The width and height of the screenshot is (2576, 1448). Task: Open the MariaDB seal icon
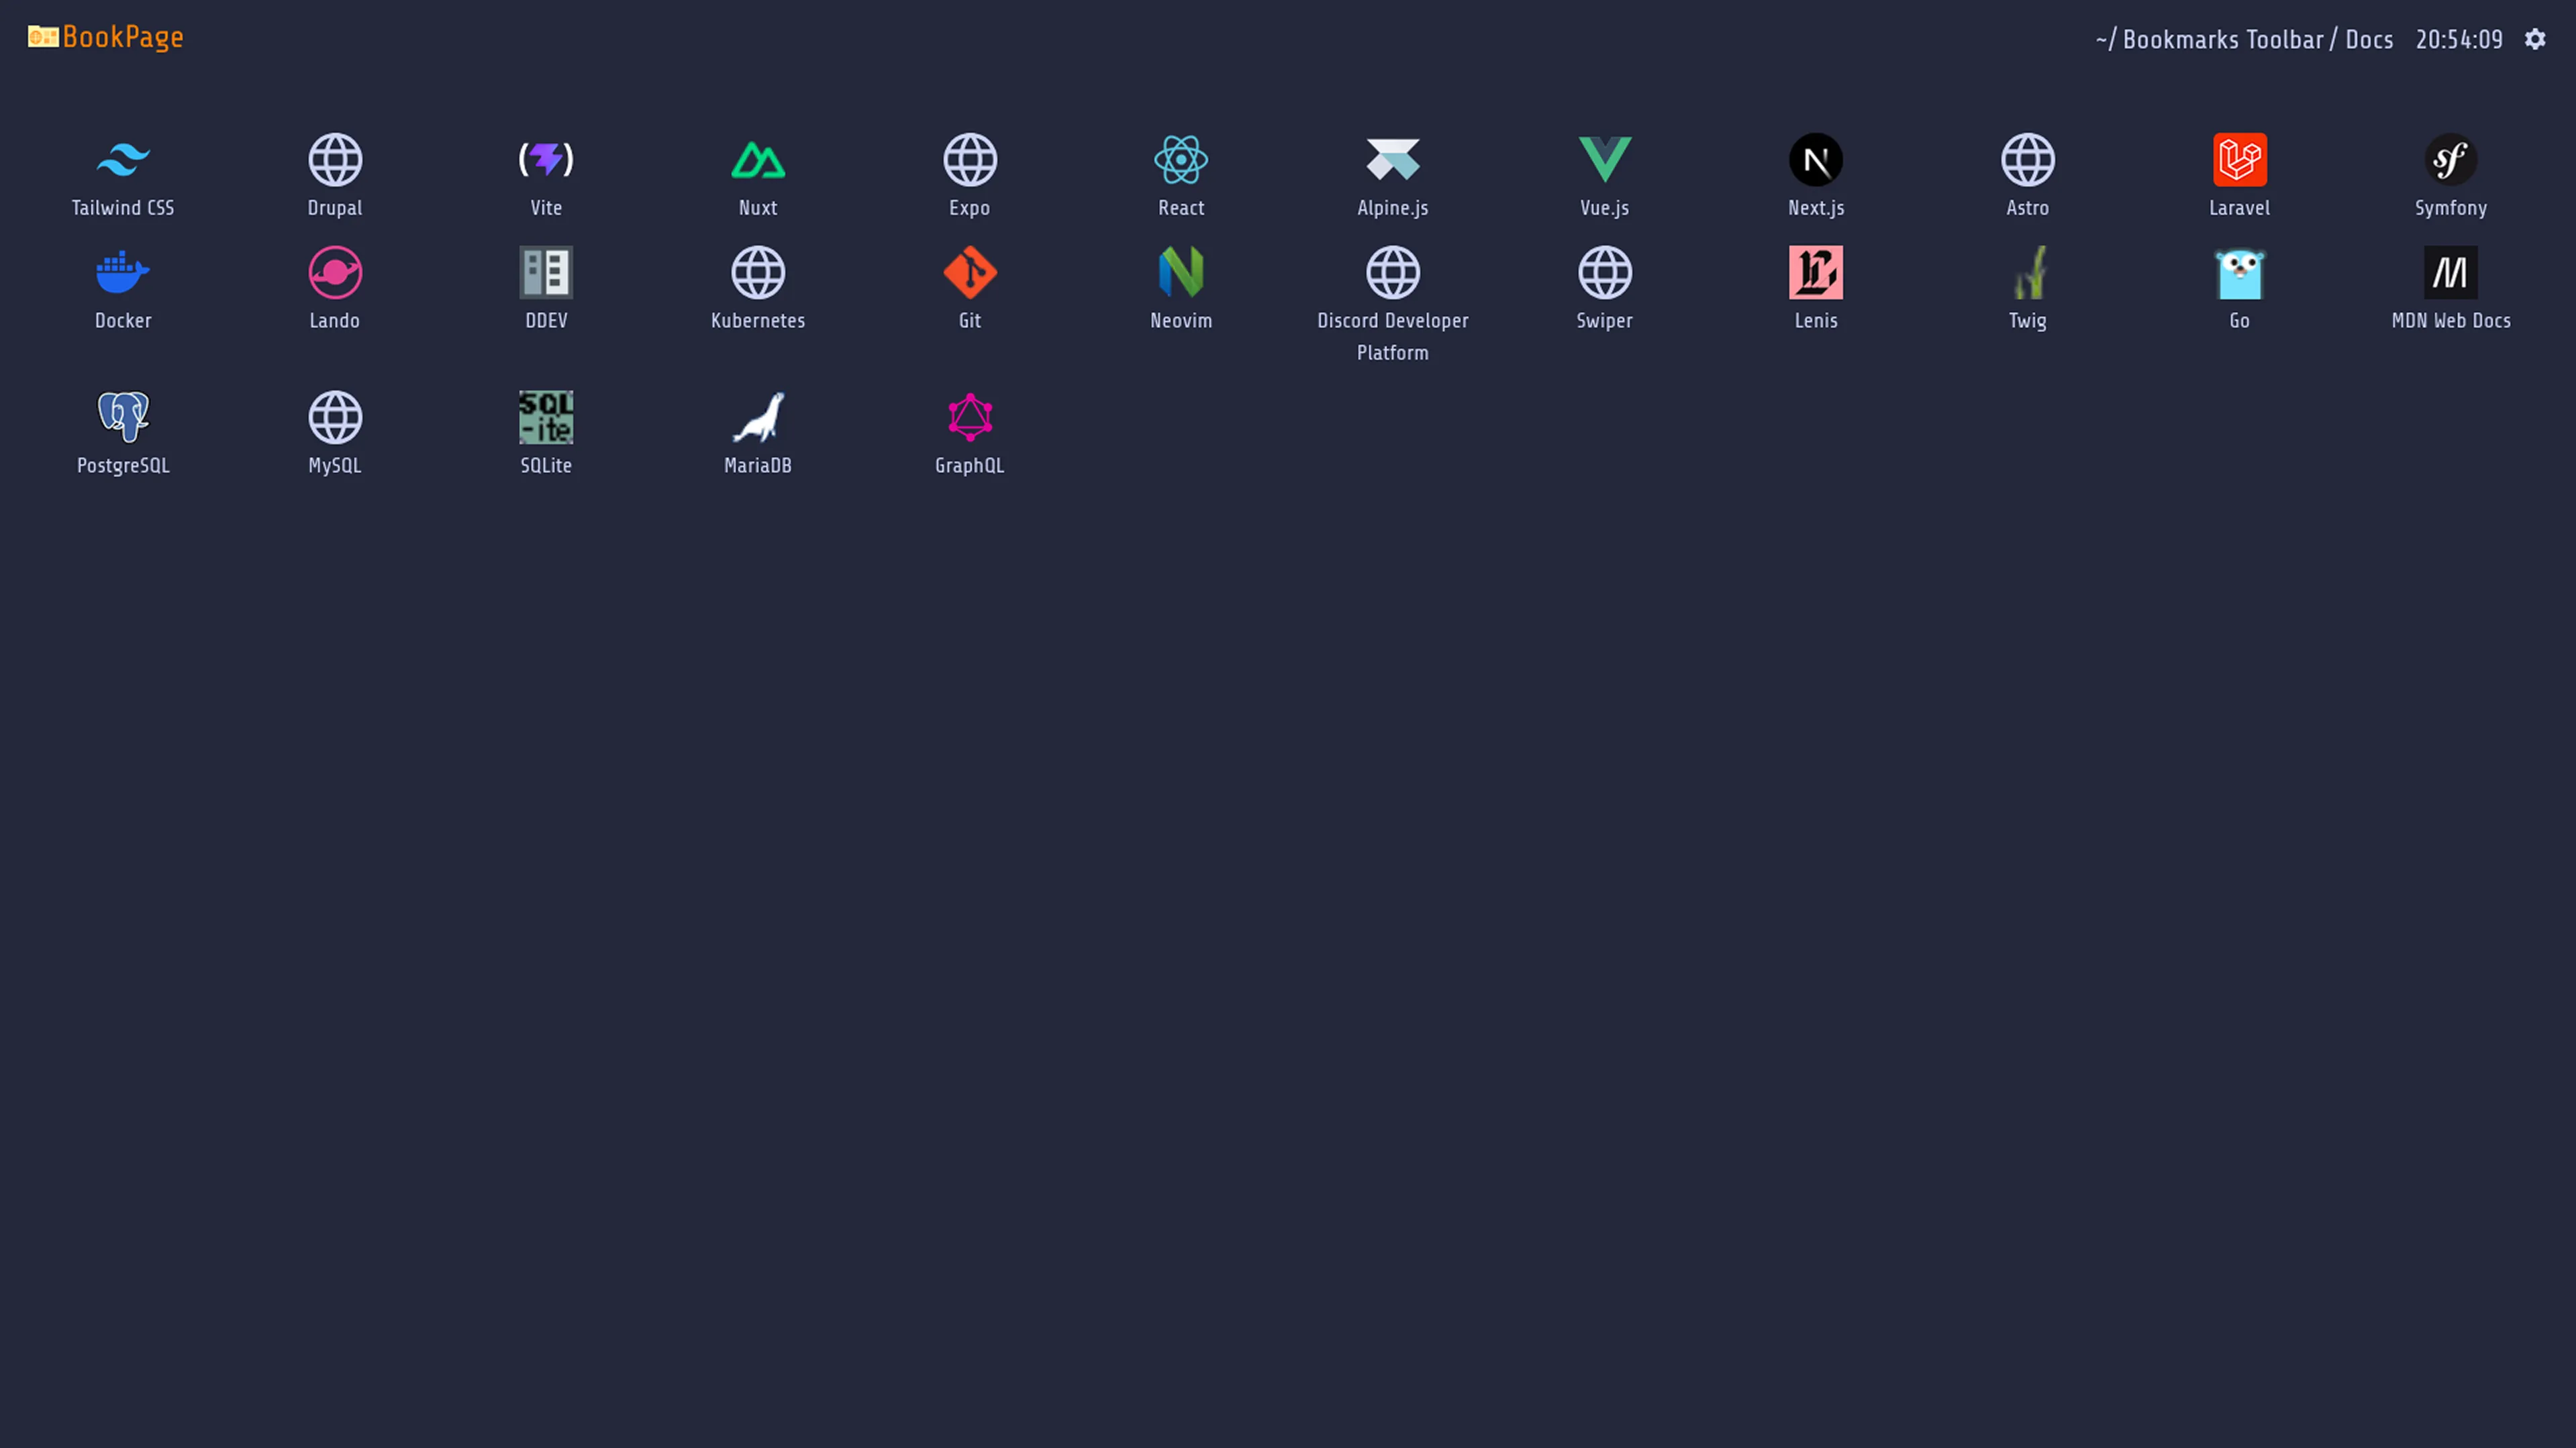(x=758, y=417)
